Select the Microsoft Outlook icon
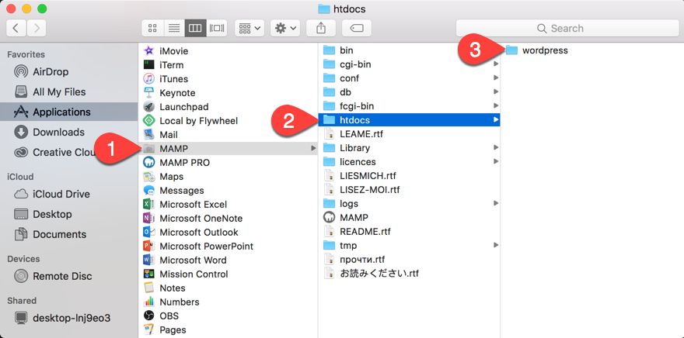The height and width of the screenshot is (338, 684). click(x=149, y=233)
